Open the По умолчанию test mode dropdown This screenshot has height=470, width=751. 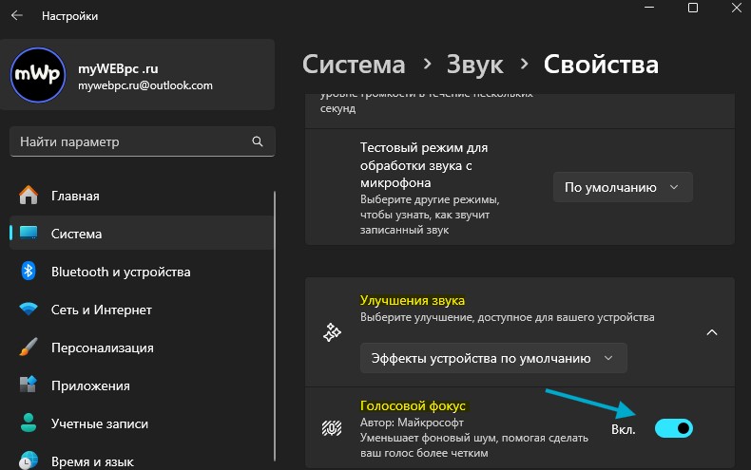click(x=623, y=187)
